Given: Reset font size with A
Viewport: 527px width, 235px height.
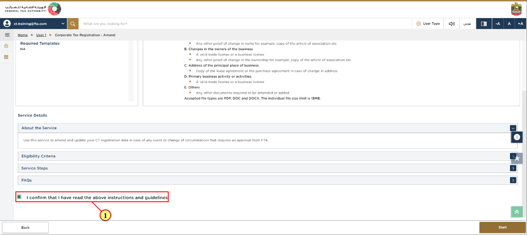Looking at the screenshot, I should [509, 24].
